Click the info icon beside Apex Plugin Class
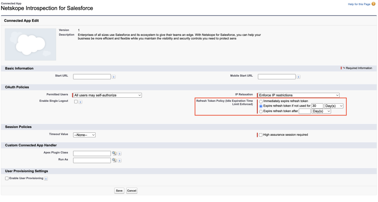This screenshot has width=378, height=202. tap(119, 154)
